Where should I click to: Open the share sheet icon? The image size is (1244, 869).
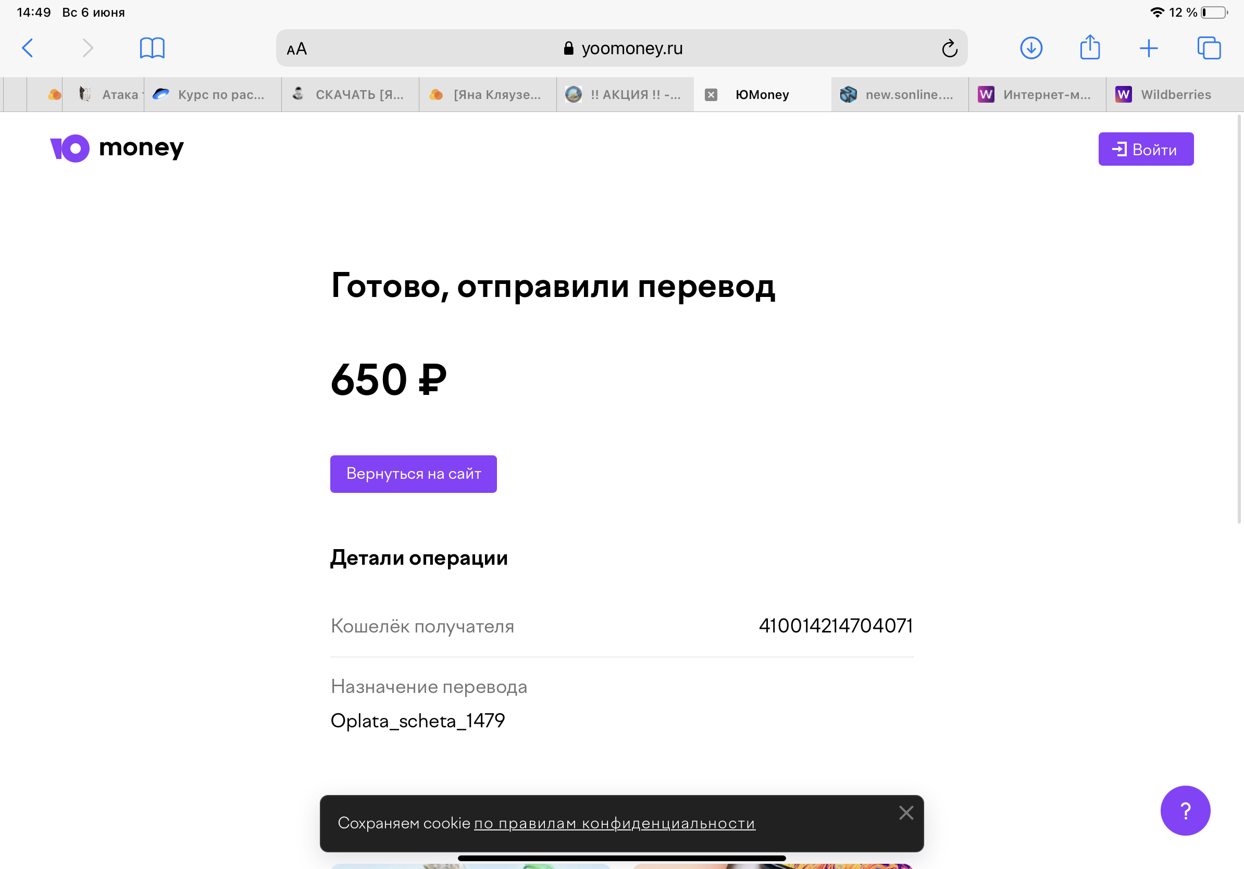1090,47
